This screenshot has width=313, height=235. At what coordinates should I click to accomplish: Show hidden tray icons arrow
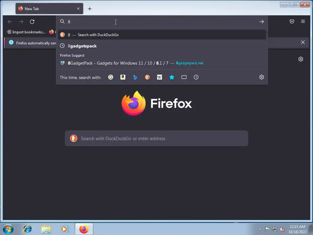[x=260, y=229]
